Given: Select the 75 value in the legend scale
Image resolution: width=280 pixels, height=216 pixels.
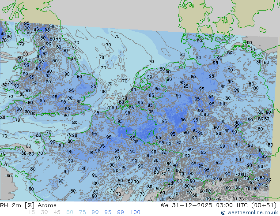Looking at the screenshot, I should (82, 212).
